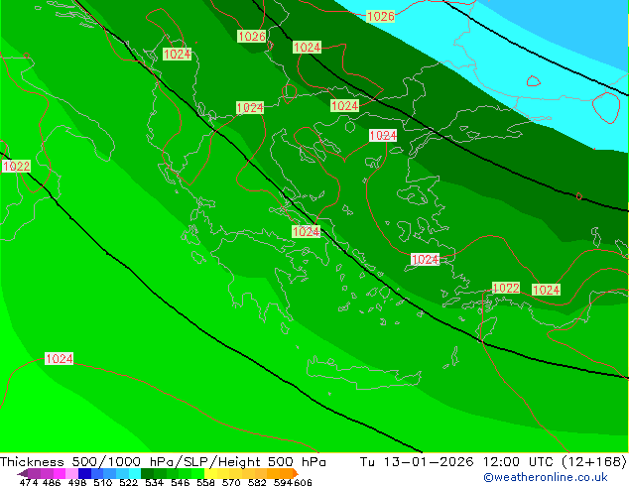Click the legend value 510
Image resolution: width=629 pixels, height=486 pixels.
point(103,482)
